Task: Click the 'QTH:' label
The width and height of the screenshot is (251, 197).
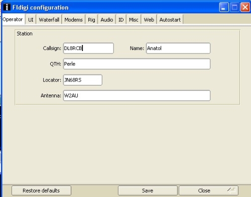Action: click(x=56, y=64)
